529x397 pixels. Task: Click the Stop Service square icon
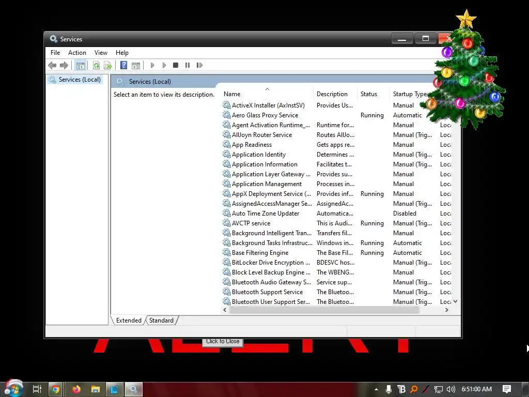pyautogui.click(x=176, y=65)
